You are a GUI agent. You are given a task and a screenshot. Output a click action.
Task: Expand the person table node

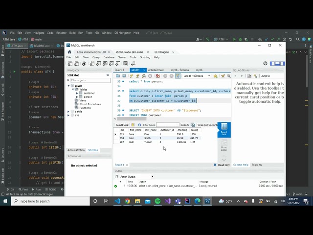point(77,97)
